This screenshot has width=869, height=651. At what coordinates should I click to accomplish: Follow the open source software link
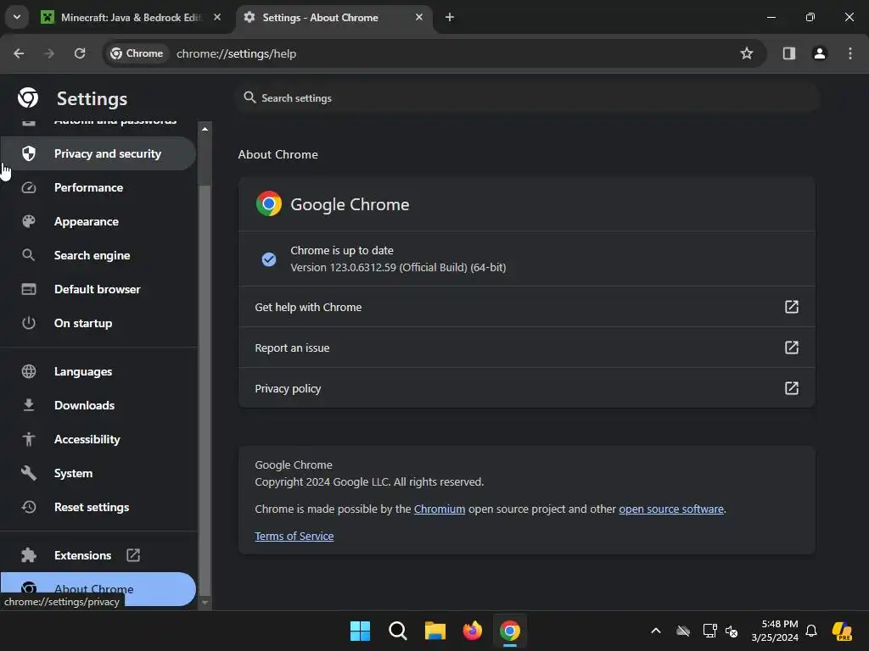tap(671, 509)
